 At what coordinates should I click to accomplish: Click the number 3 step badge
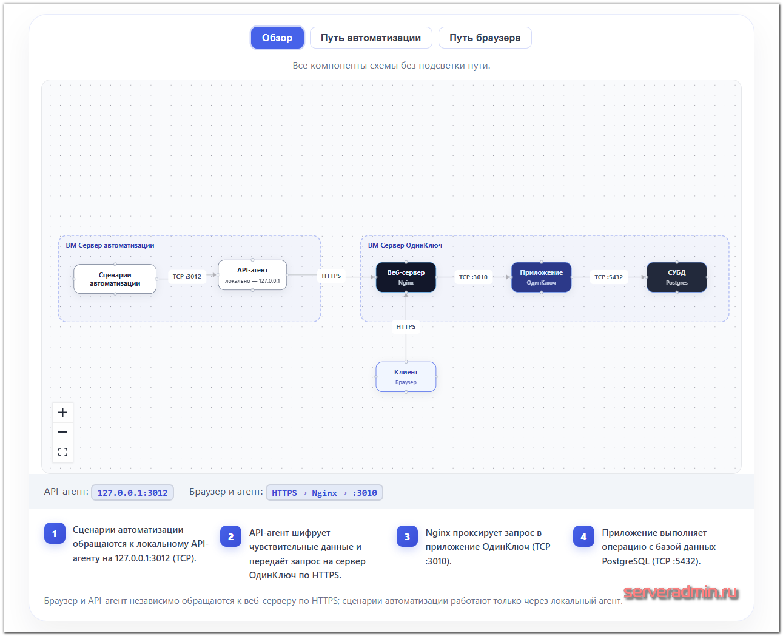click(407, 536)
